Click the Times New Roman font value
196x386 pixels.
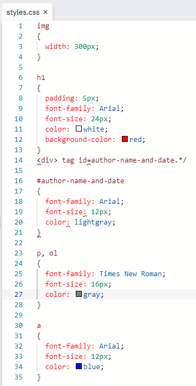(x=130, y=274)
